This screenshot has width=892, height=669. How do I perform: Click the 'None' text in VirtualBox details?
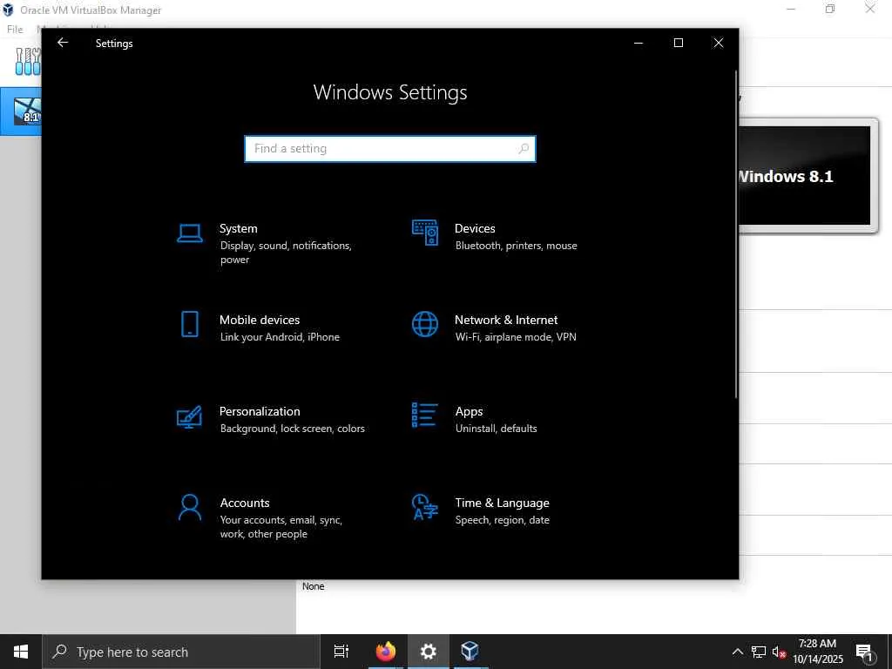313,586
